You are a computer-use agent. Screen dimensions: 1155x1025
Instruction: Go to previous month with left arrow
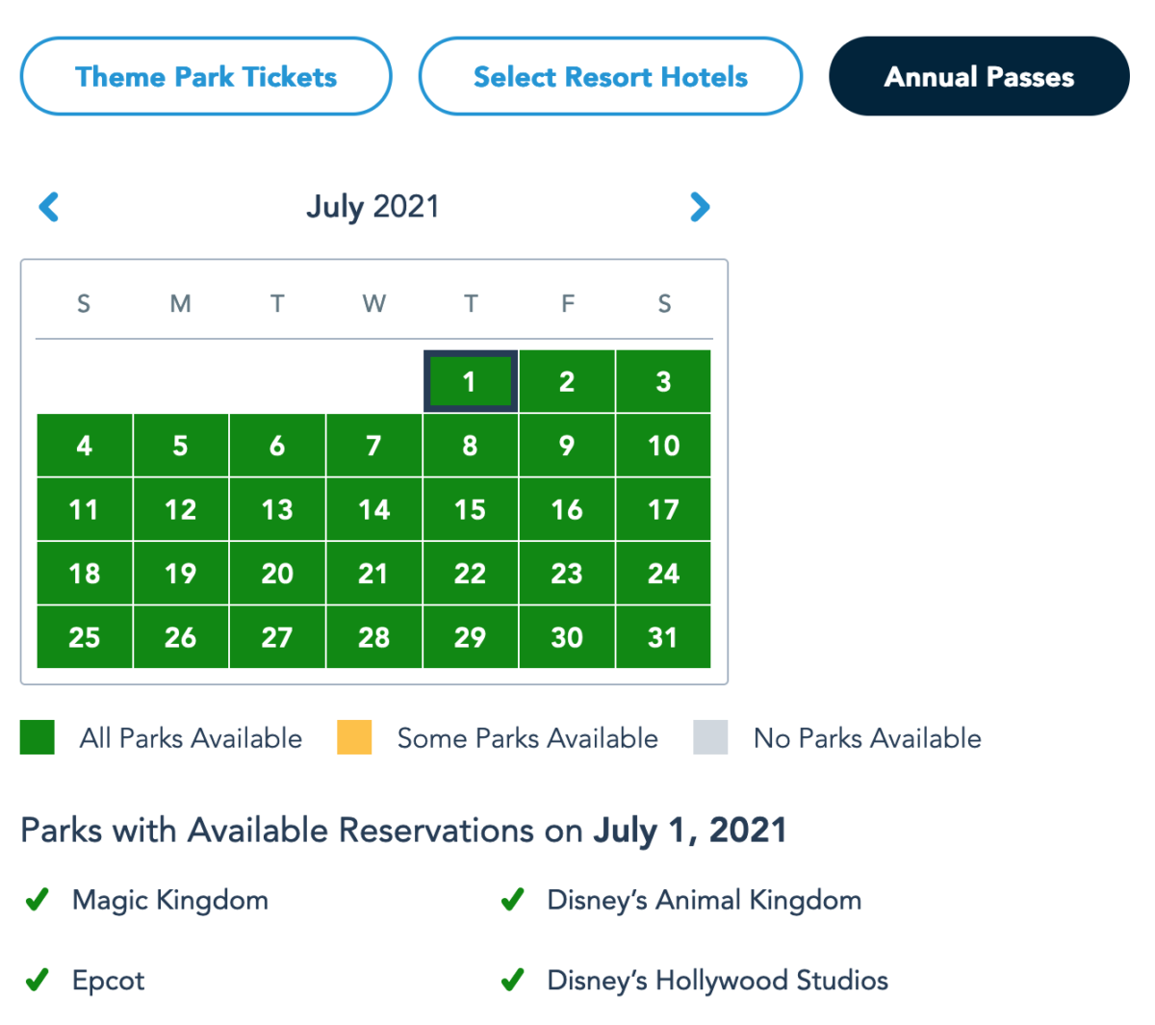[x=49, y=206]
